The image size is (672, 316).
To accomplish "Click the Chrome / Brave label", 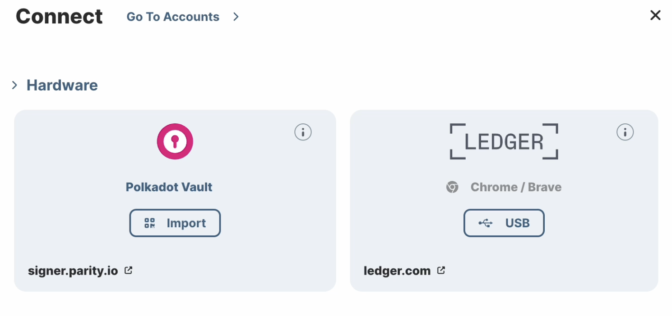I will tap(516, 187).
